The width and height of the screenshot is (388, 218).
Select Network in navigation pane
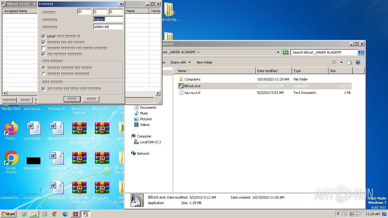(x=140, y=154)
